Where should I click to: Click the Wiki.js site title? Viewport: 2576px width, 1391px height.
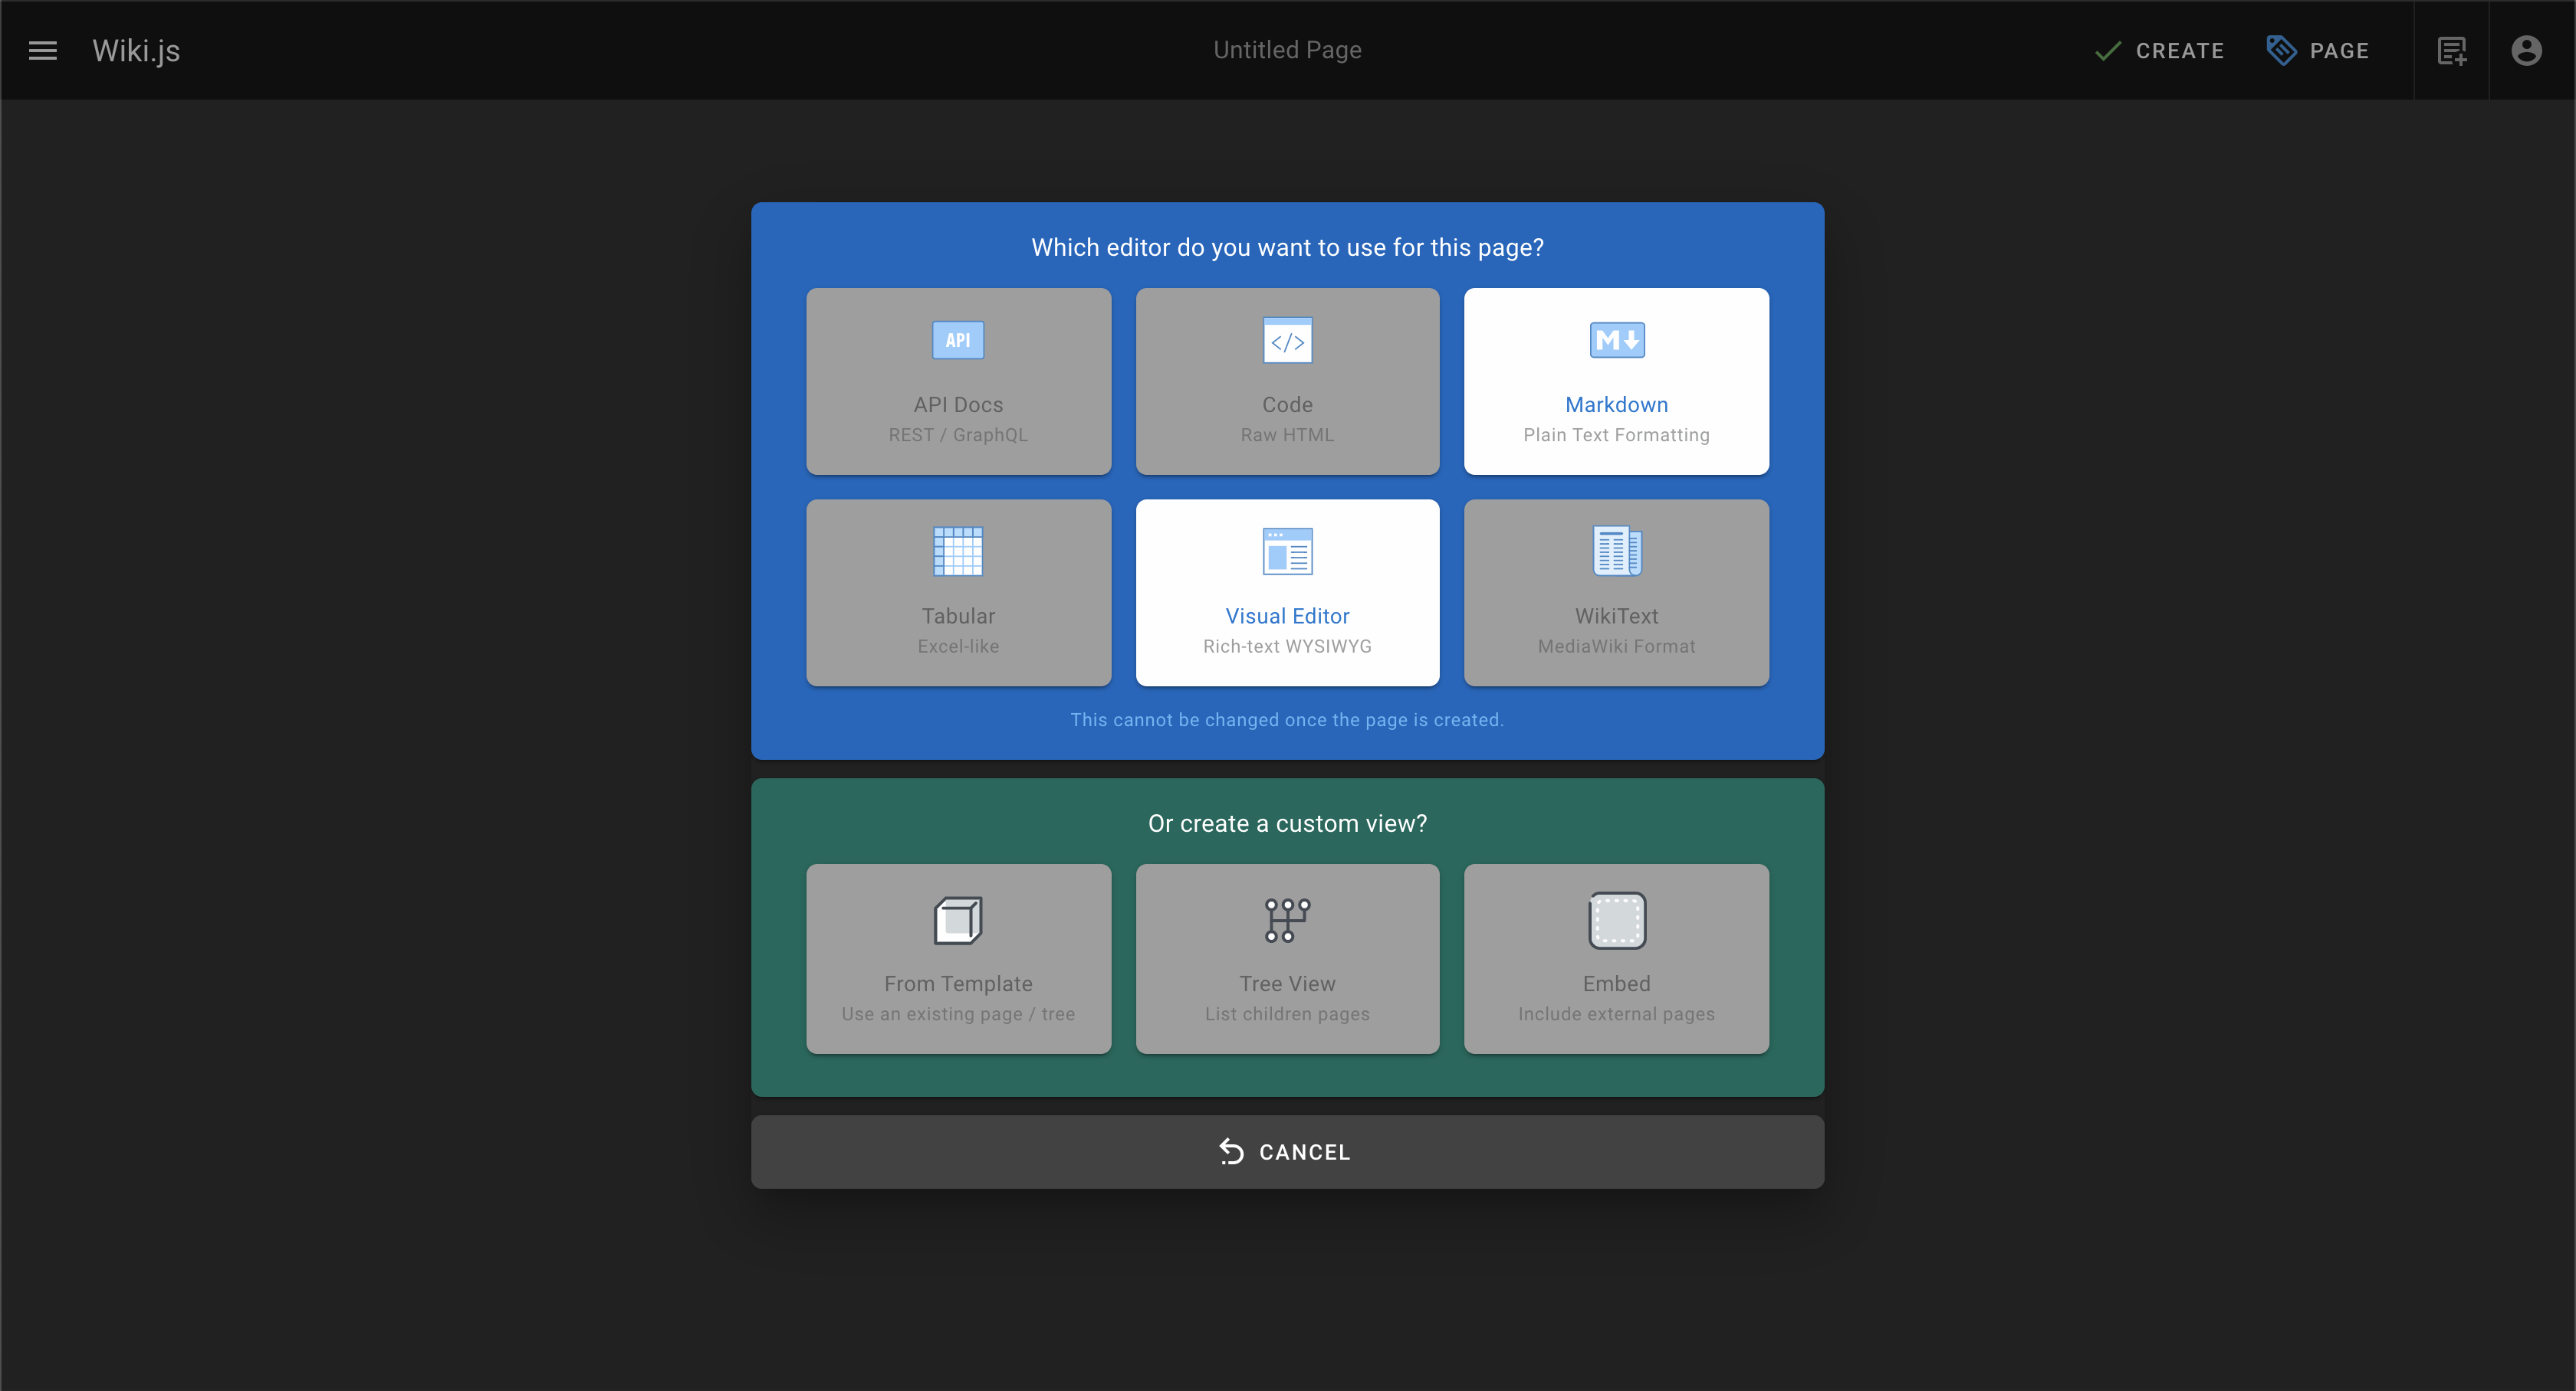click(136, 50)
